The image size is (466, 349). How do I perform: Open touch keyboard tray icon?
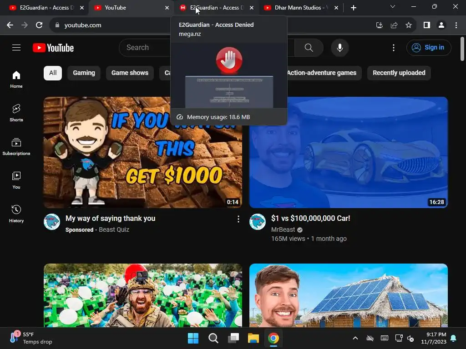(384, 338)
